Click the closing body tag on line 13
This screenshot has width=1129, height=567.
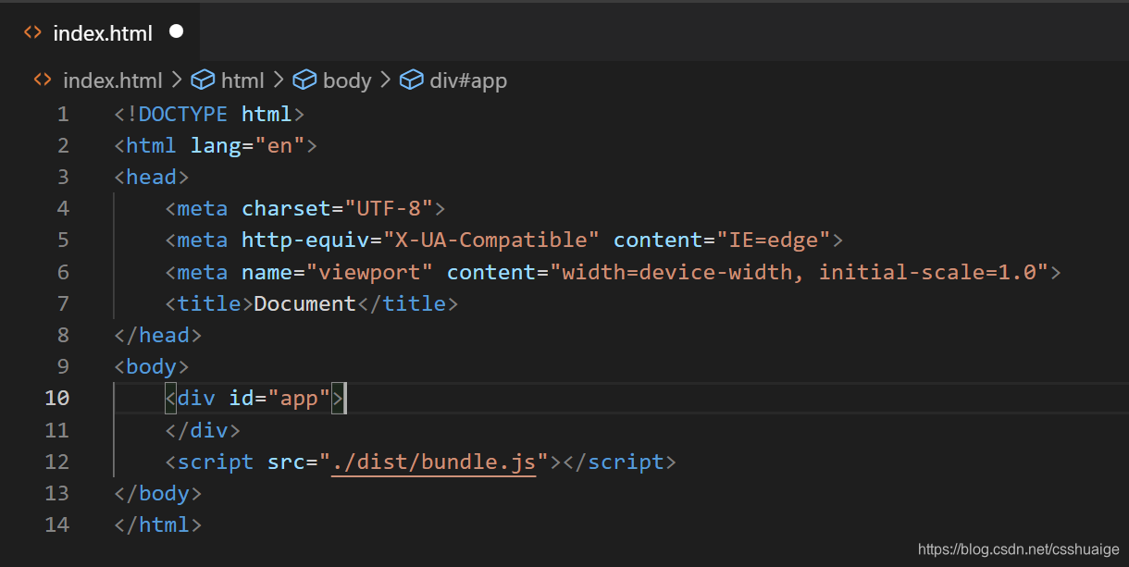click(157, 492)
